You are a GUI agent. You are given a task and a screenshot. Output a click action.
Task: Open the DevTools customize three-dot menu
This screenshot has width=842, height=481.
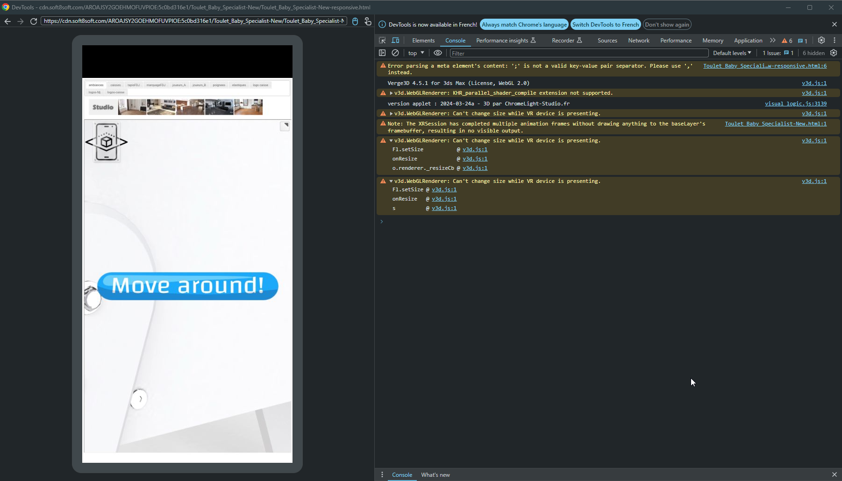[835, 41]
